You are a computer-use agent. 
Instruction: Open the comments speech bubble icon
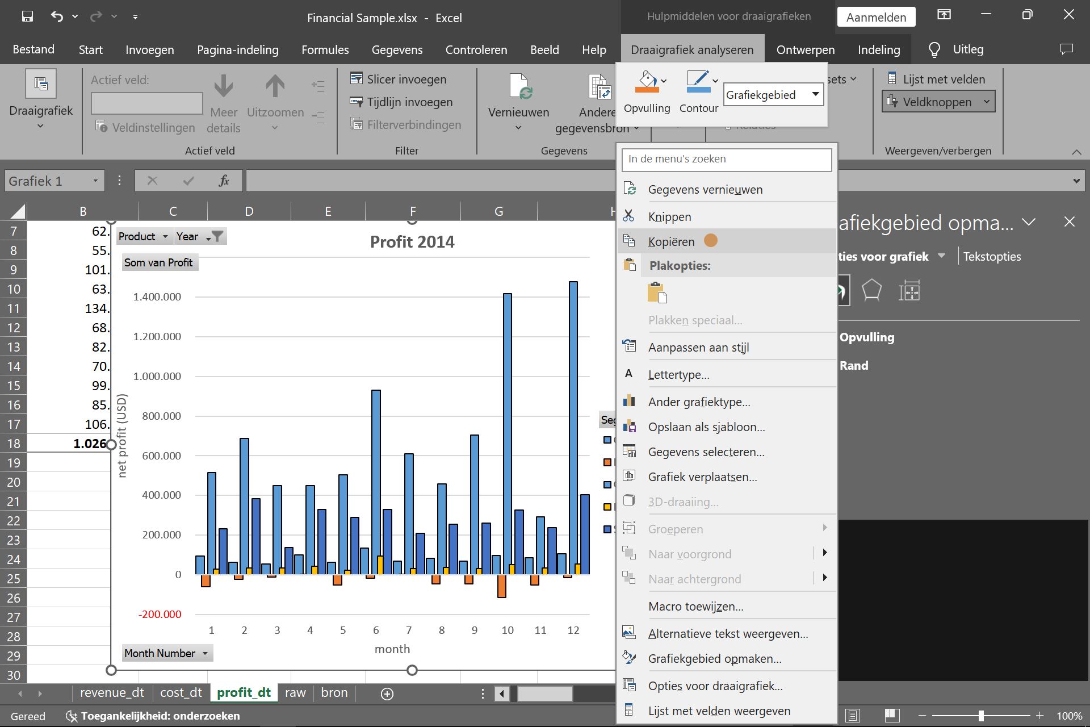(x=1067, y=49)
